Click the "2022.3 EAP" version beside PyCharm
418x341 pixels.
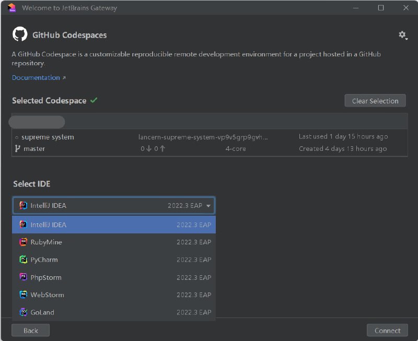194,260
